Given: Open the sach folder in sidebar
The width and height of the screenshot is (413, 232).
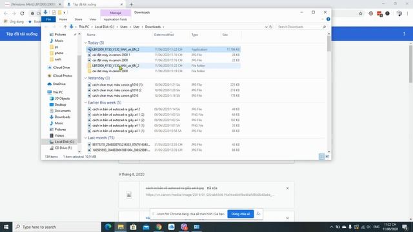Looking at the screenshot, I should [58, 59].
